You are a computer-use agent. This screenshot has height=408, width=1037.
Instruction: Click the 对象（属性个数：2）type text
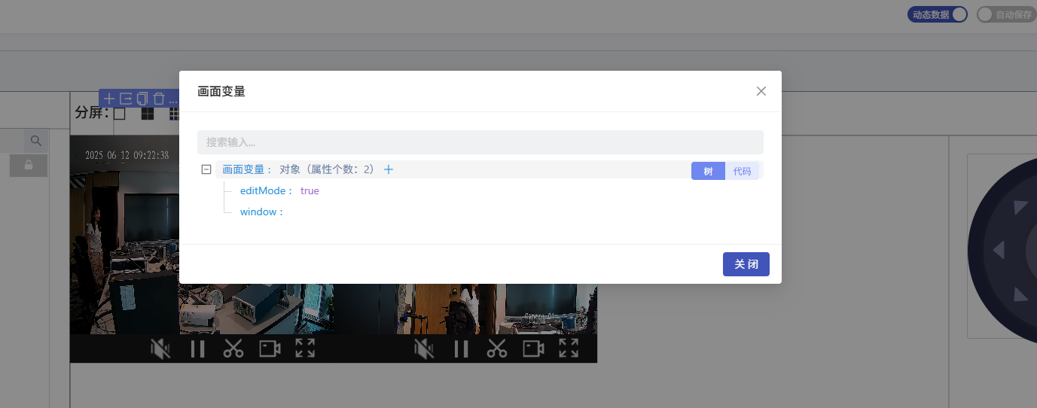pos(327,169)
